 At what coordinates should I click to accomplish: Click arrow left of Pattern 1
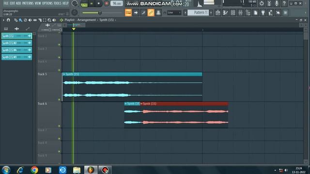[x=185, y=13]
